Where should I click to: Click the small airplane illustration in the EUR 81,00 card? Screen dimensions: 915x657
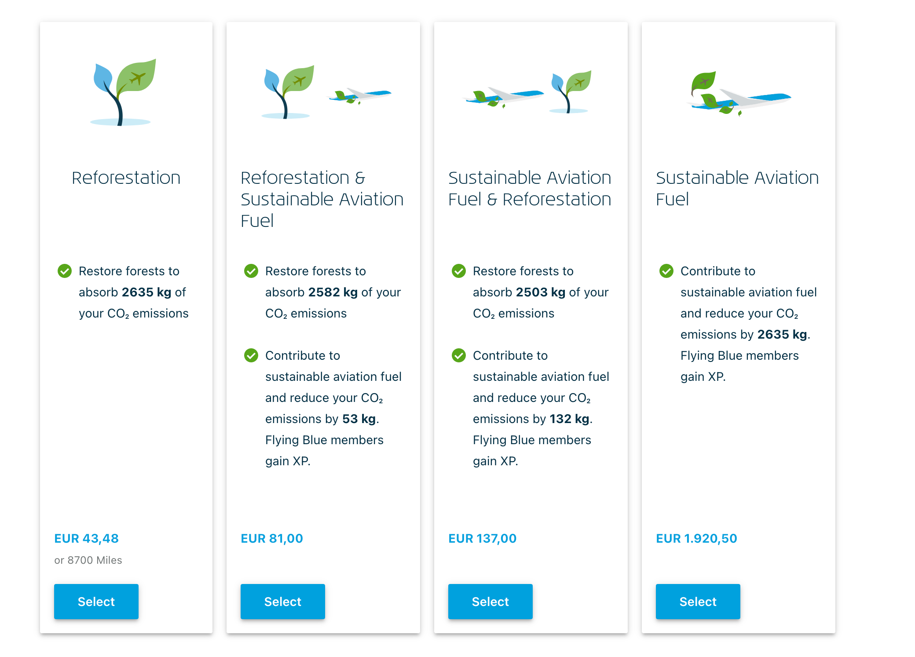tap(359, 95)
